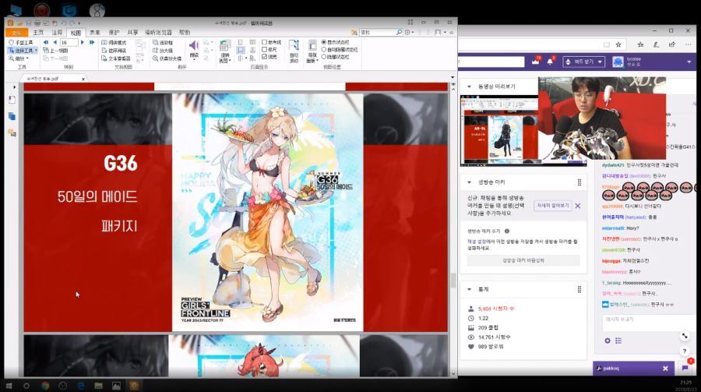
Task: Open the orange File tab
Action: (16, 33)
